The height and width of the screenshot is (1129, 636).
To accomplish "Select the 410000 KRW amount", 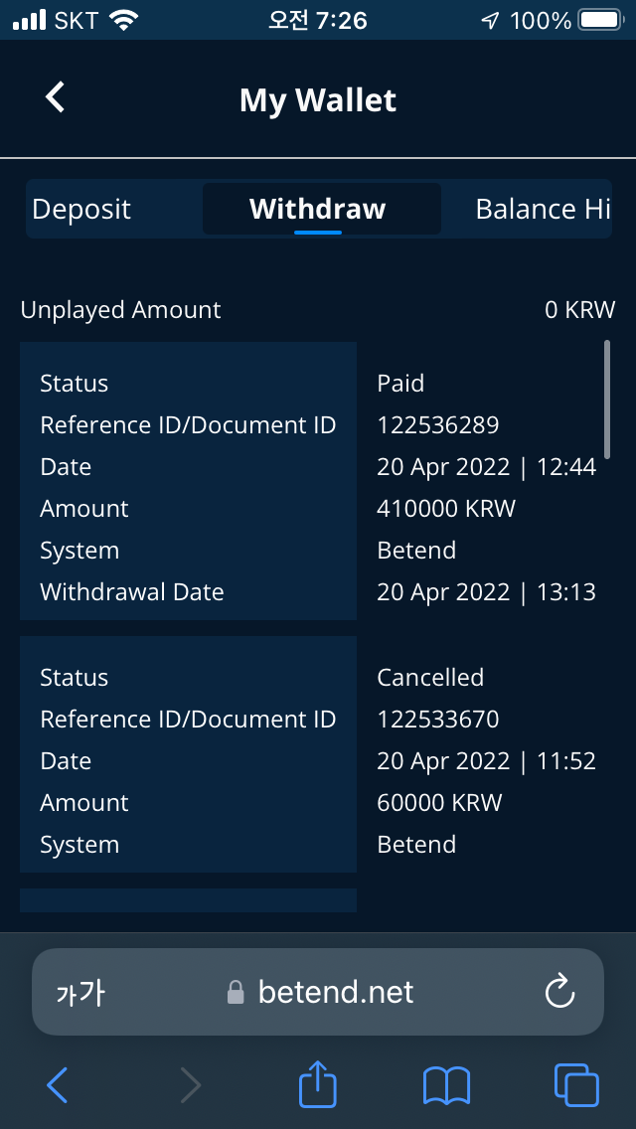I will pyautogui.click(x=446, y=508).
